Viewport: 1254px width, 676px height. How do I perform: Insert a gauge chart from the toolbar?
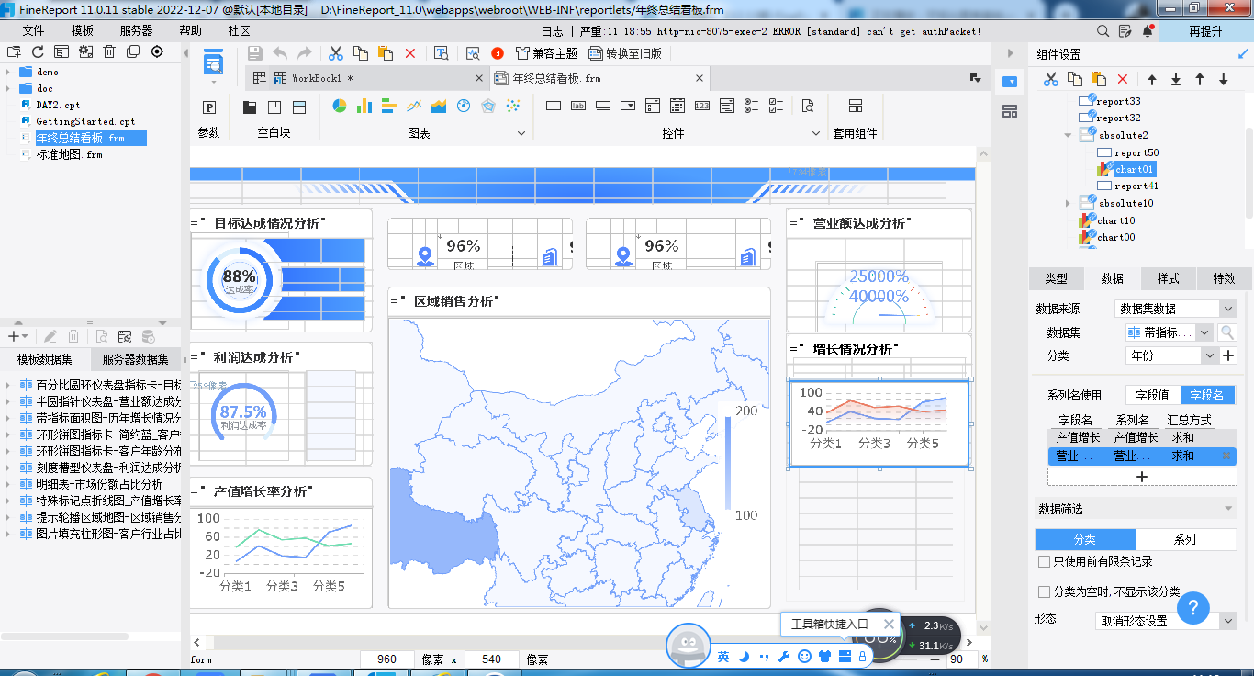click(x=464, y=107)
